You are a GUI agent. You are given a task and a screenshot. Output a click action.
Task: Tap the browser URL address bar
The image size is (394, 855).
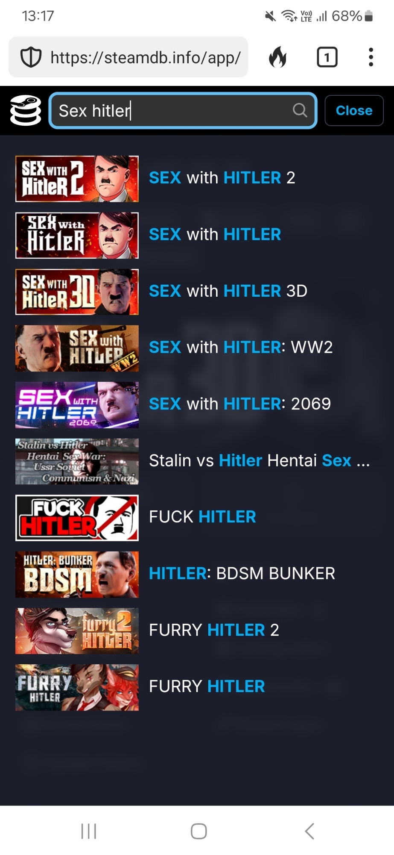(x=128, y=57)
